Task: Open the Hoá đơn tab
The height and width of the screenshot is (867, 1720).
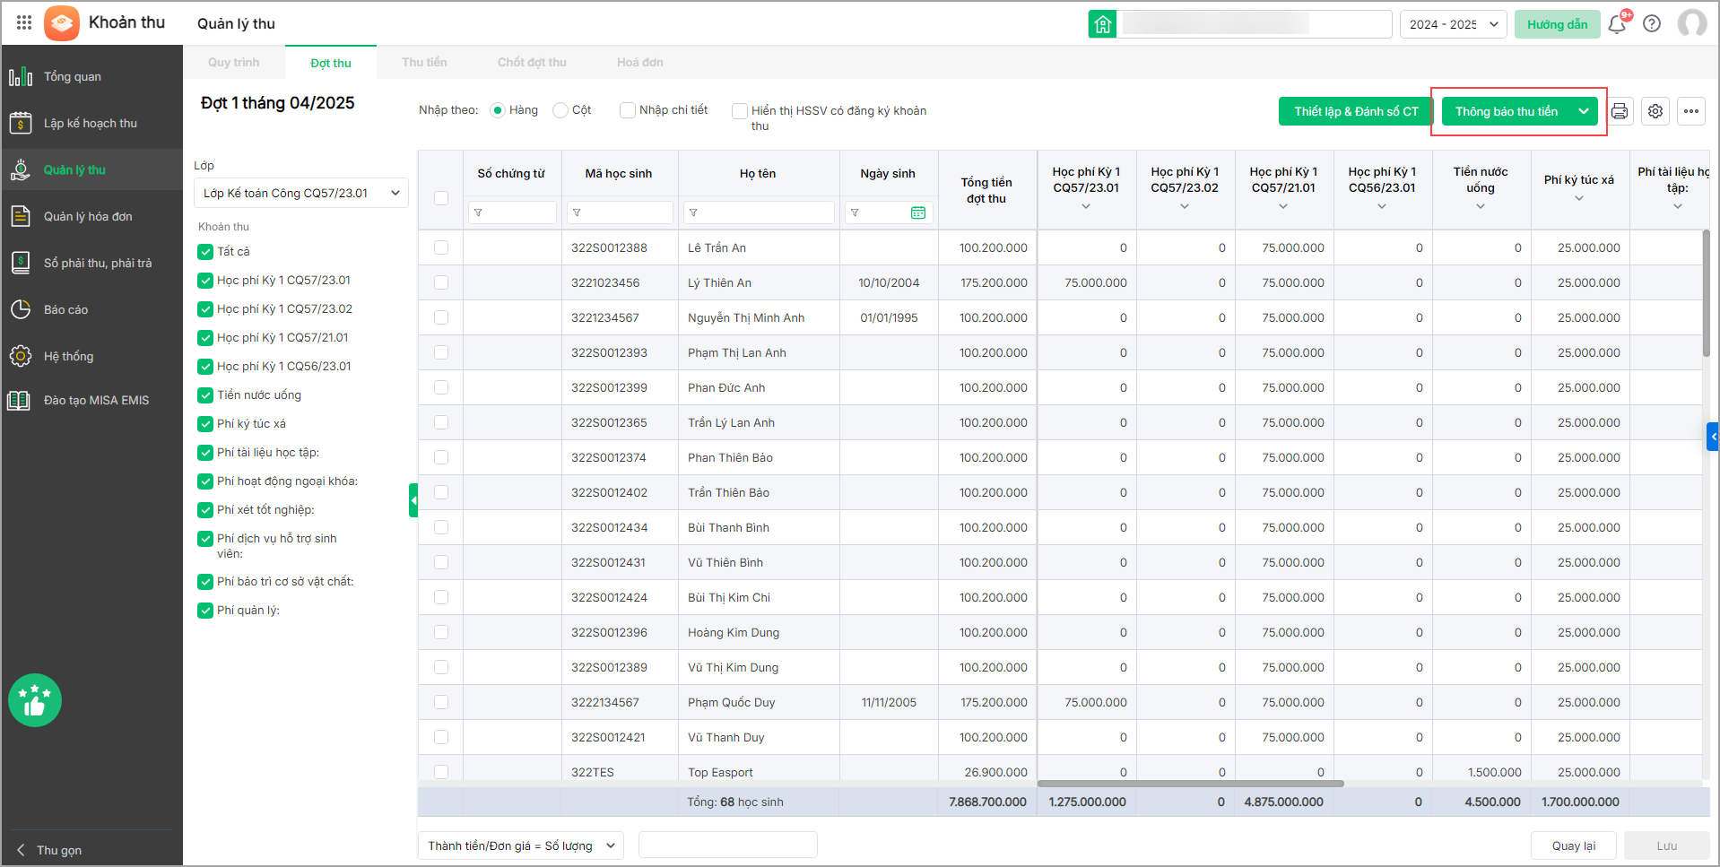Action: pyautogui.click(x=639, y=62)
